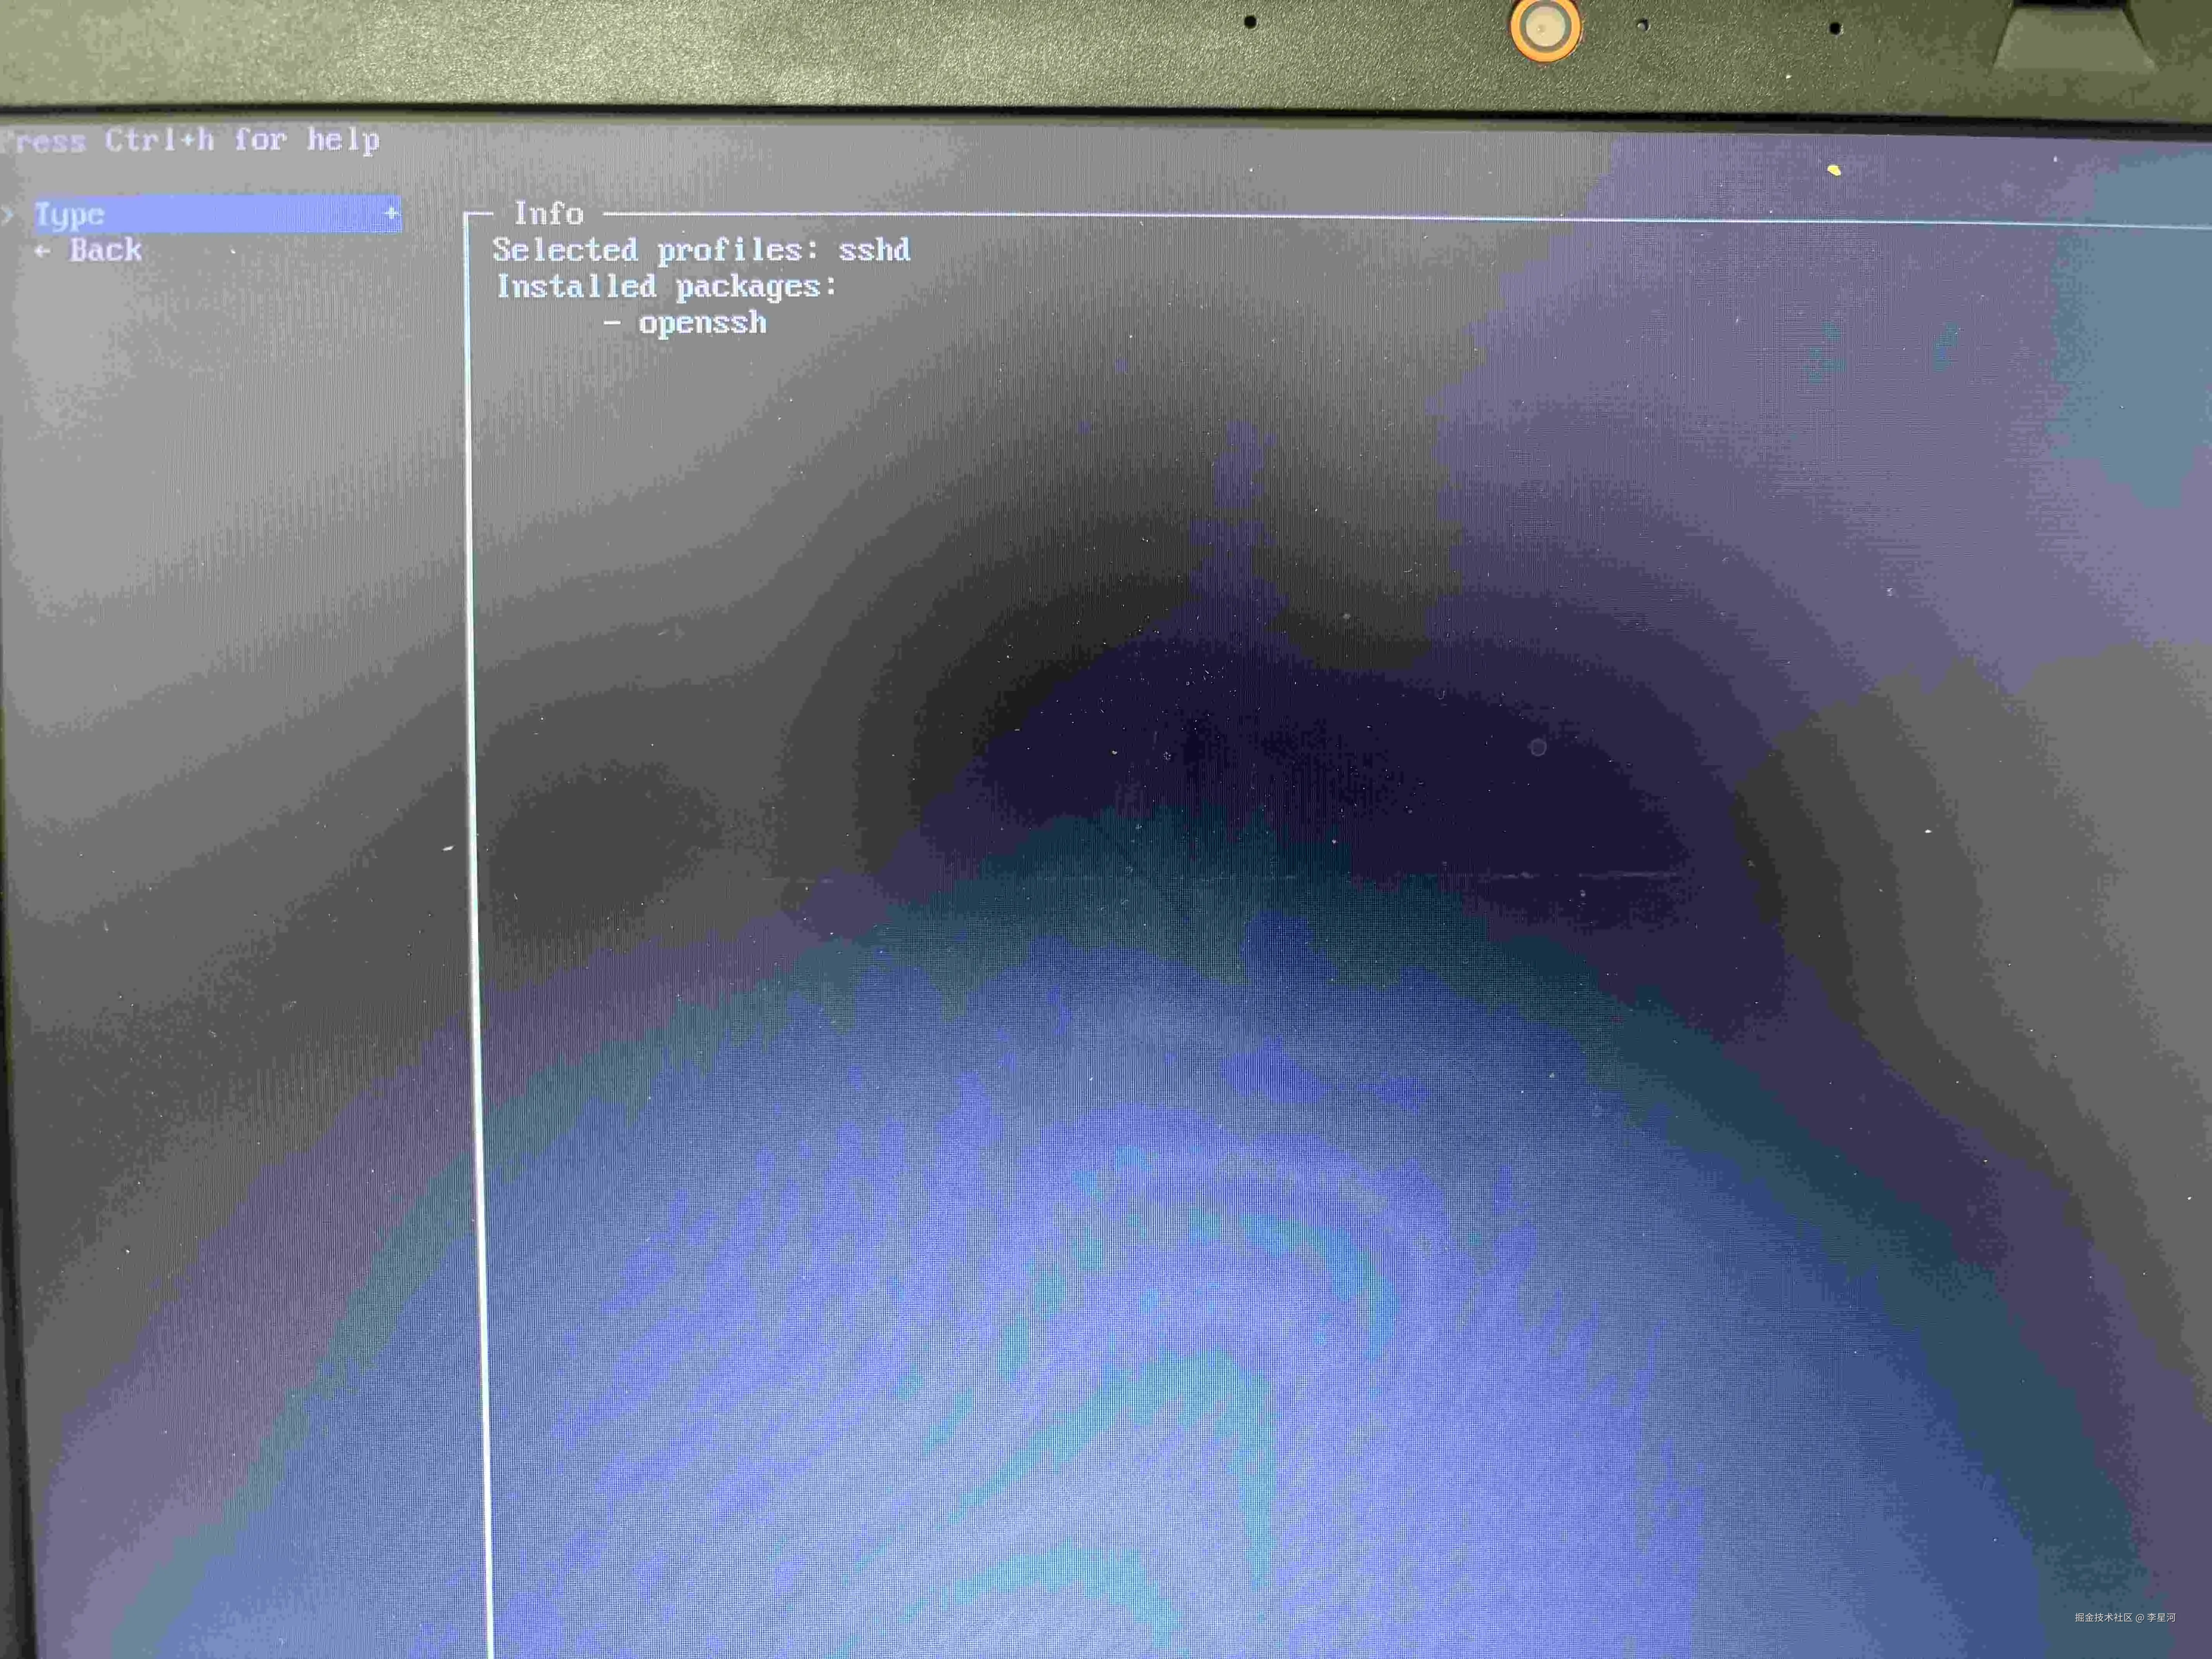Click the Installed packages heading

[x=666, y=287]
